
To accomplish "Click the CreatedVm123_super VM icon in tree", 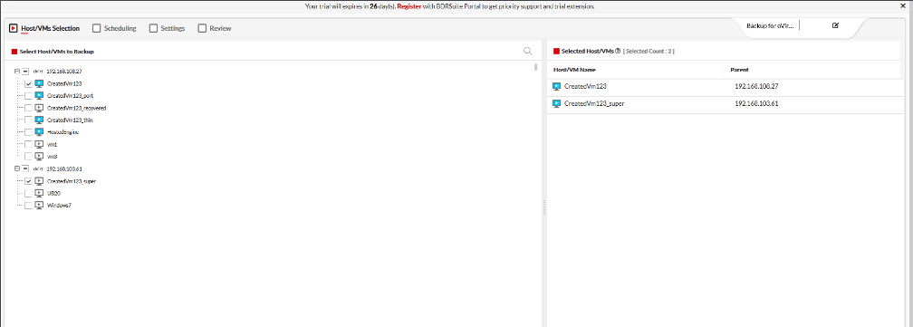I will (39, 181).
